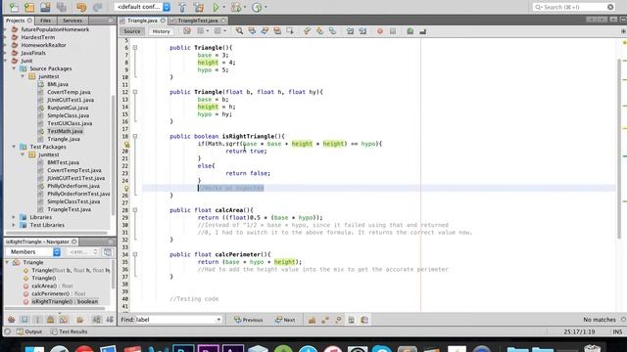Click the Previous find button
Image resolution: width=627 pixels, height=352 pixels.
coord(248,320)
